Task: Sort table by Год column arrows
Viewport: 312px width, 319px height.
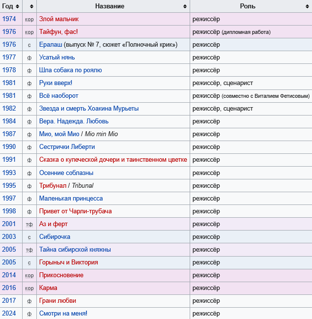Action: (x=18, y=6)
